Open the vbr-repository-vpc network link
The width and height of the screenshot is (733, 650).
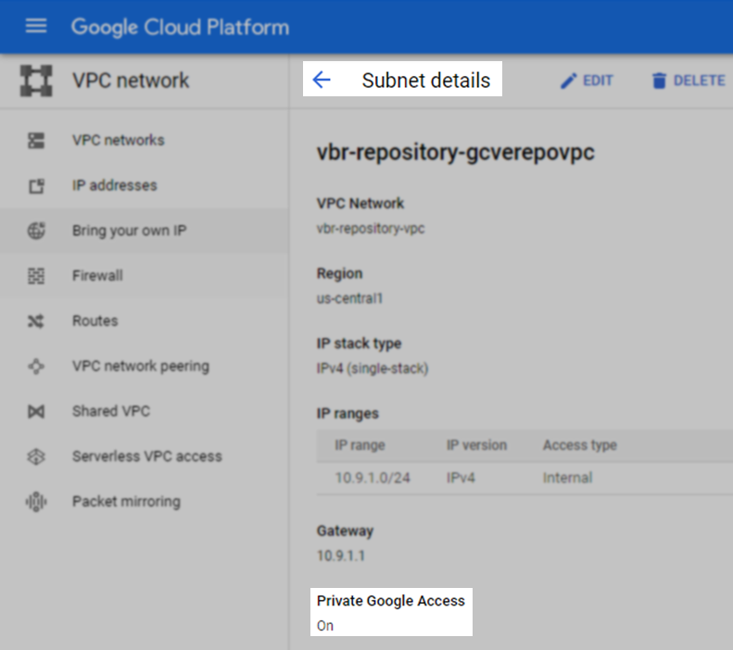(x=371, y=229)
